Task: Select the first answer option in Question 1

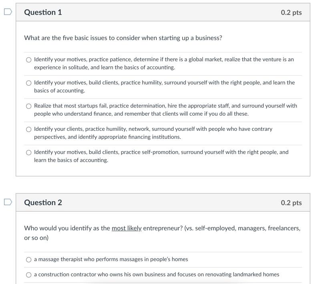Action: tap(28, 60)
